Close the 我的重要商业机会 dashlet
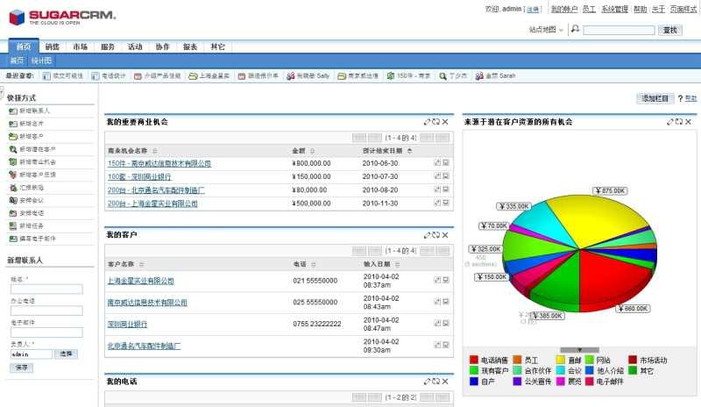Screen dimensions: 701x407 point(445,122)
